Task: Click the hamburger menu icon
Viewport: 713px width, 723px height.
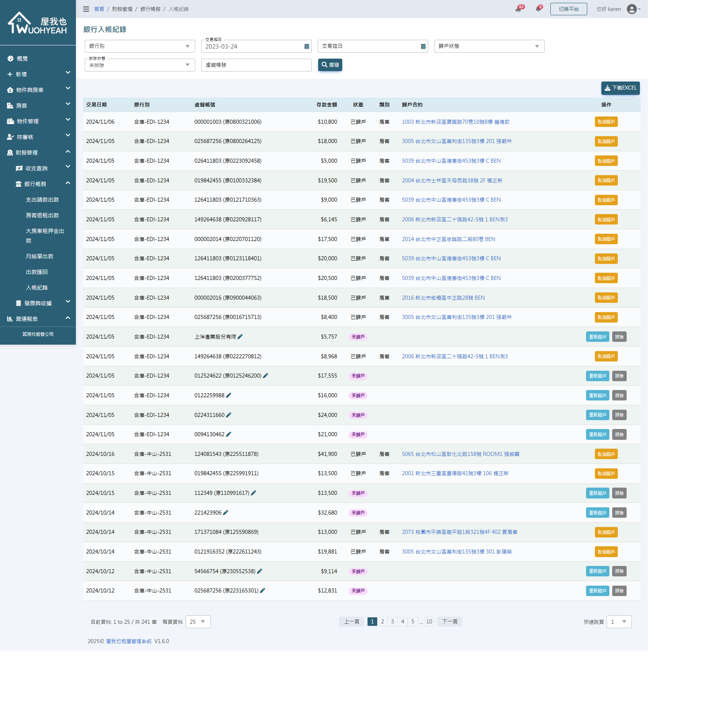Action: pos(86,9)
